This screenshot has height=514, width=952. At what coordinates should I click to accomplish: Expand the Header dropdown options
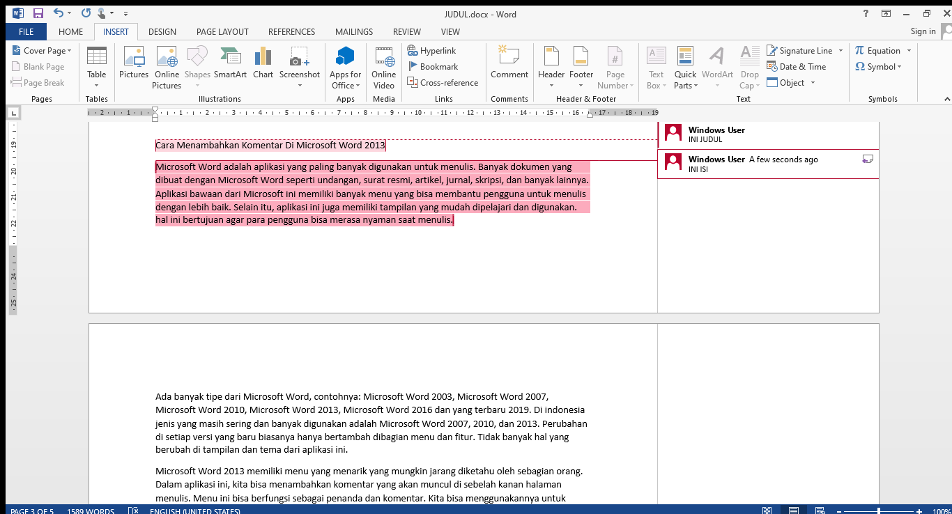tap(551, 86)
